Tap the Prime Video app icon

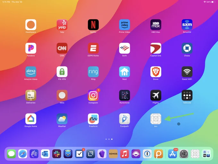click(125, 25)
